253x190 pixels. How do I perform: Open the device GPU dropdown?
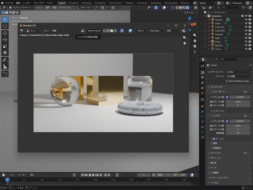click(239, 76)
